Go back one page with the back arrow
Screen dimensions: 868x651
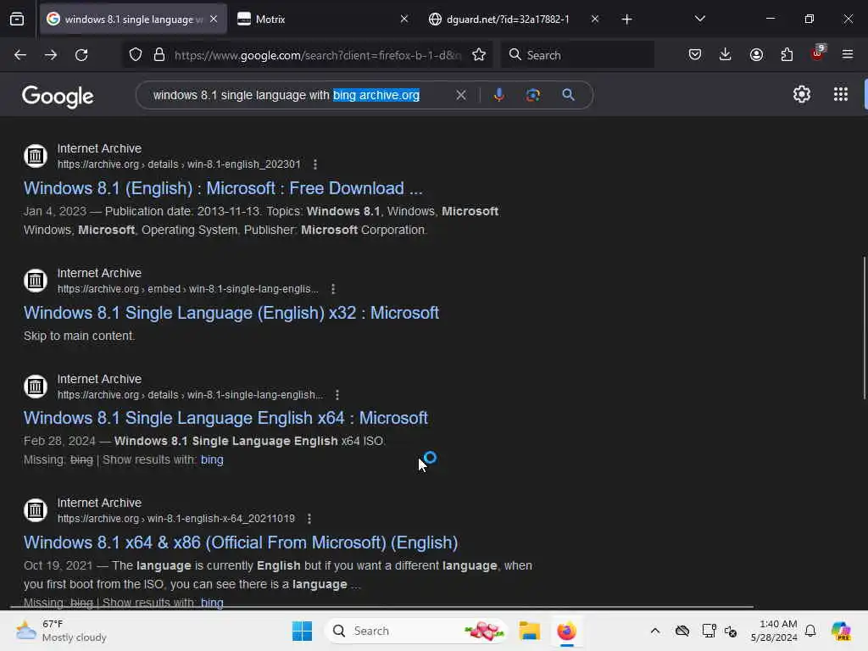[x=20, y=55]
